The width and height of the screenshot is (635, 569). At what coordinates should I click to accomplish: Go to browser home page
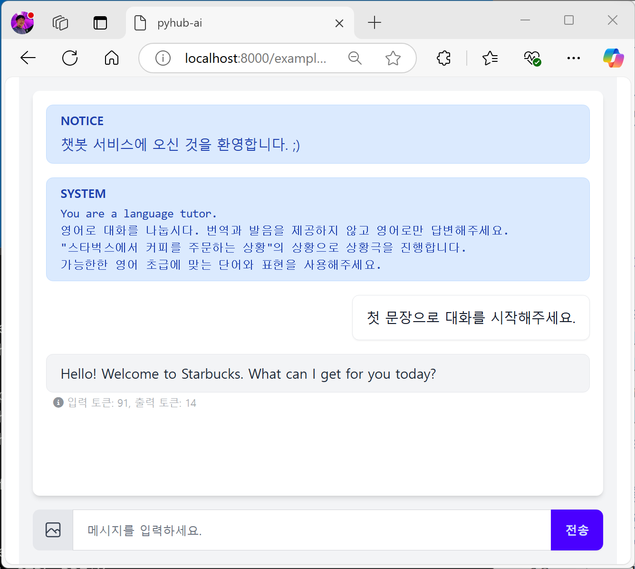(x=112, y=58)
